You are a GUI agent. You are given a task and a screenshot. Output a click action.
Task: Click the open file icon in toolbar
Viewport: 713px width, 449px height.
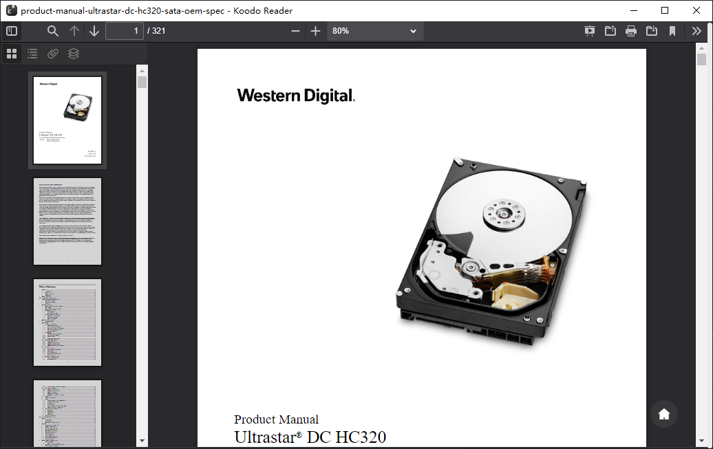click(610, 31)
